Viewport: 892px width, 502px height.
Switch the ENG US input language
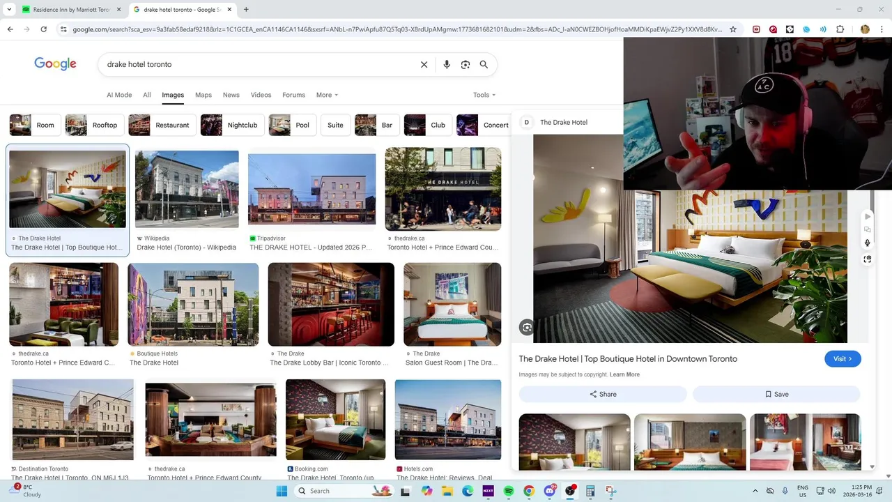(x=803, y=491)
